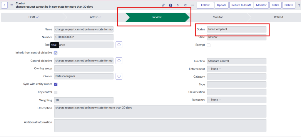Open the Function dropdown
This screenshot has width=301, height=137.
click(x=236, y=61)
